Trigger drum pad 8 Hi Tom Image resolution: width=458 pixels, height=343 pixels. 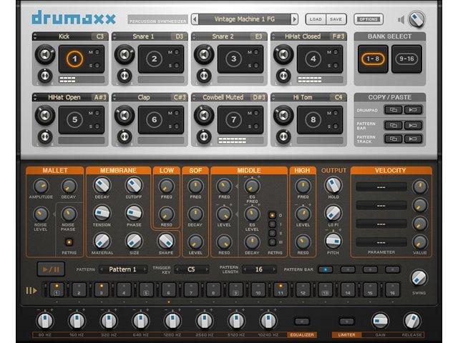coord(313,119)
